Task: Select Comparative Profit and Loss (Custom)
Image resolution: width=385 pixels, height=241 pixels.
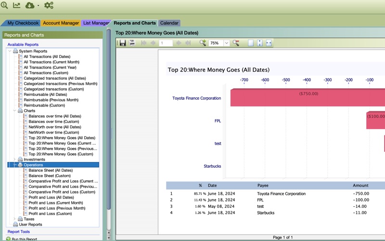Action: [x=62, y=192]
